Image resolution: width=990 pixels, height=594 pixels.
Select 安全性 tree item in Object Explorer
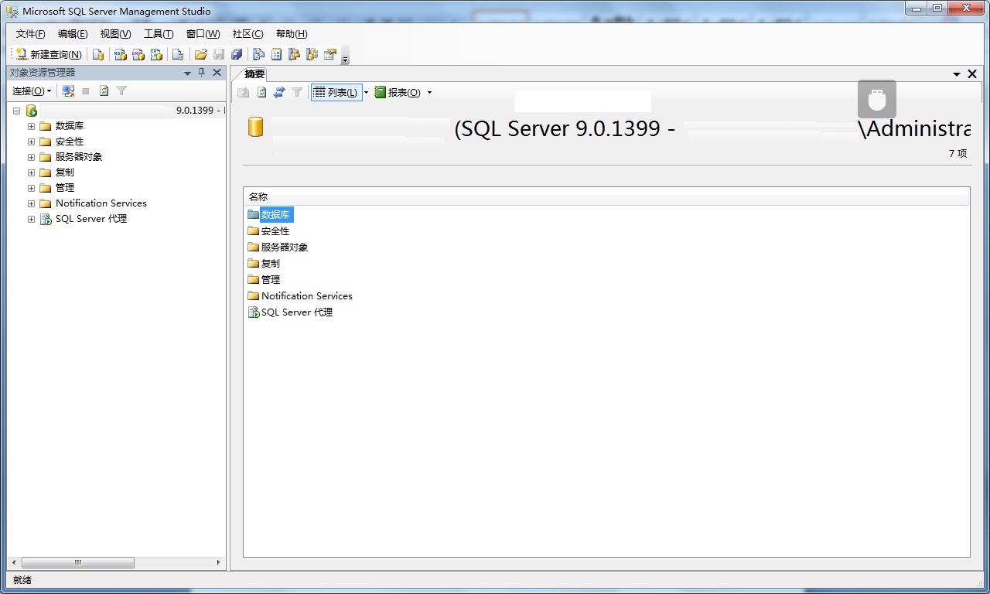click(70, 142)
